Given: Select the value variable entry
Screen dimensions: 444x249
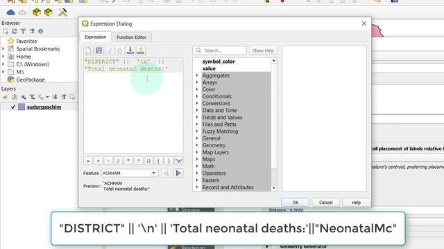Looking at the screenshot, I should point(209,68).
